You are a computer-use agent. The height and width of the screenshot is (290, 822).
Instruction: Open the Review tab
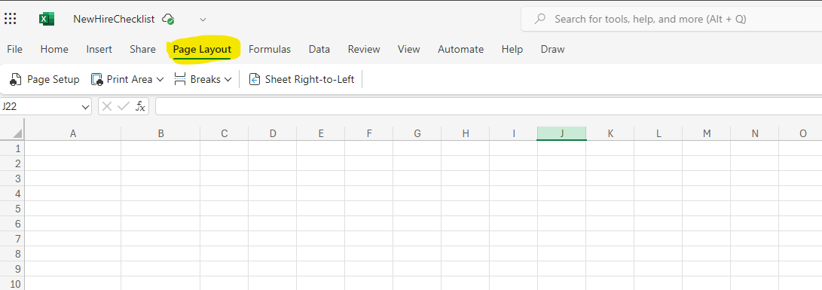(x=364, y=49)
